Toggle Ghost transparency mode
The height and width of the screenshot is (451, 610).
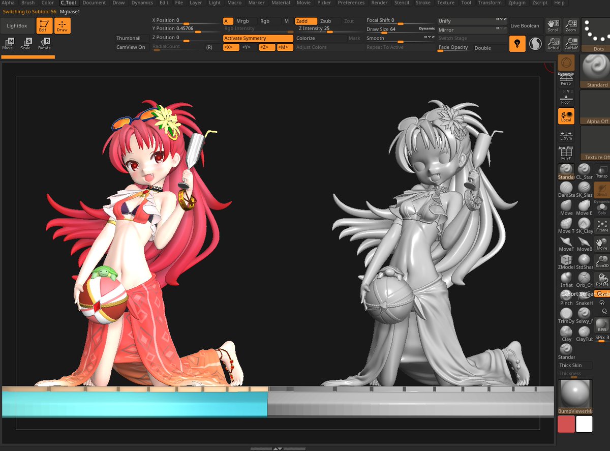click(602, 190)
